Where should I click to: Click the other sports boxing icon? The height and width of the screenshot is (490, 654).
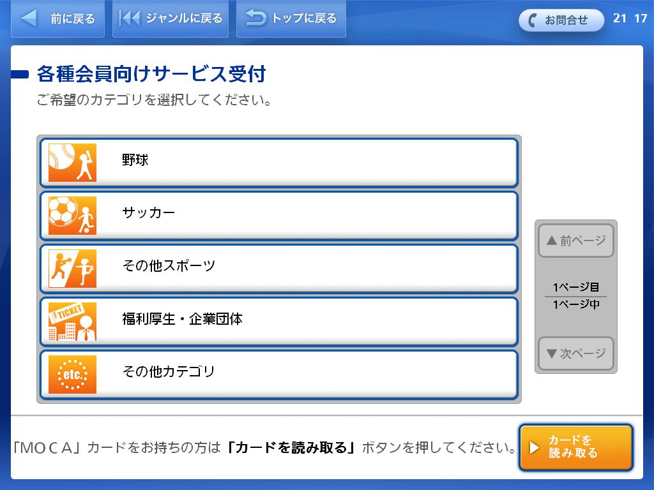pos(72,268)
